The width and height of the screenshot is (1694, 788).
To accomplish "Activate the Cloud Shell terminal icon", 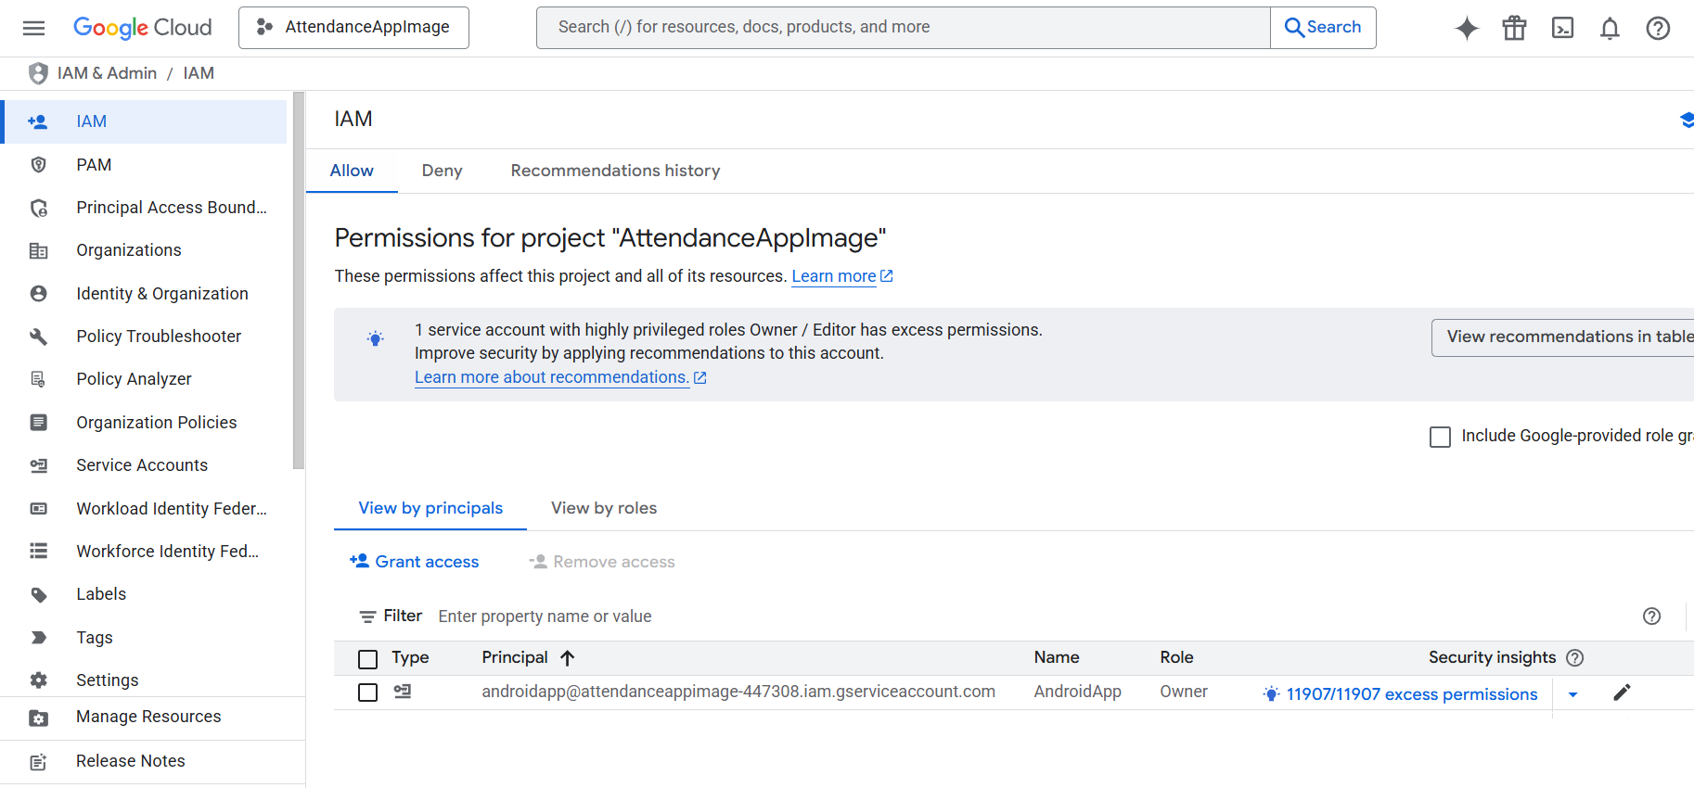I will [x=1562, y=28].
